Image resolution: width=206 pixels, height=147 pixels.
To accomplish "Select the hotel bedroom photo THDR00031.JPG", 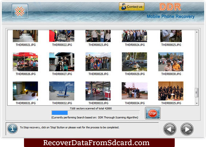I will [25, 91].
